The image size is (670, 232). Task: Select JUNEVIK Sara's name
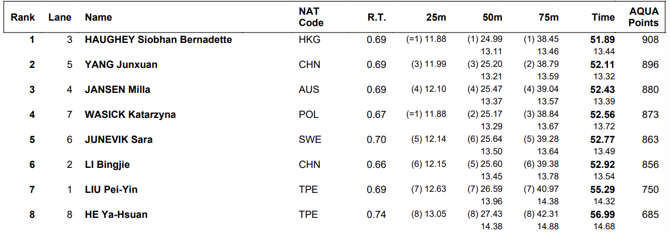coord(119,140)
